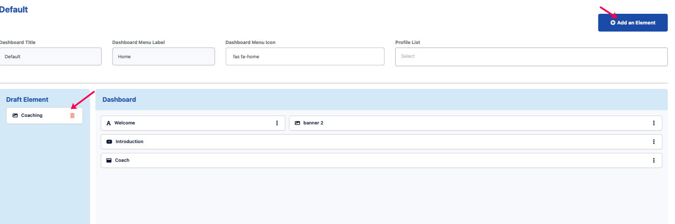The width and height of the screenshot is (675, 224).
Task: Select the Coaching draft element card
Action: pos(45,116)
